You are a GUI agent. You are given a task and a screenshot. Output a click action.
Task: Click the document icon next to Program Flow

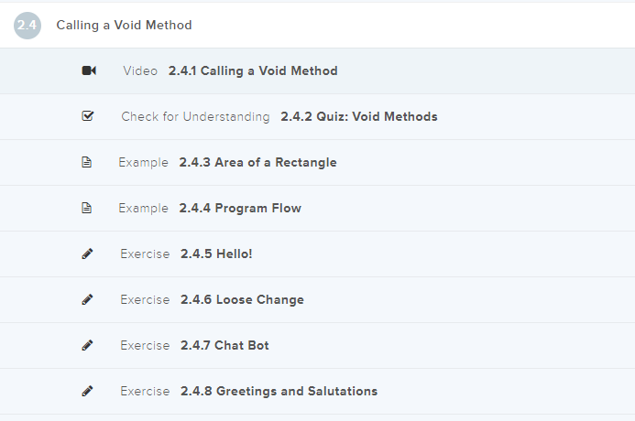(87, 208)
